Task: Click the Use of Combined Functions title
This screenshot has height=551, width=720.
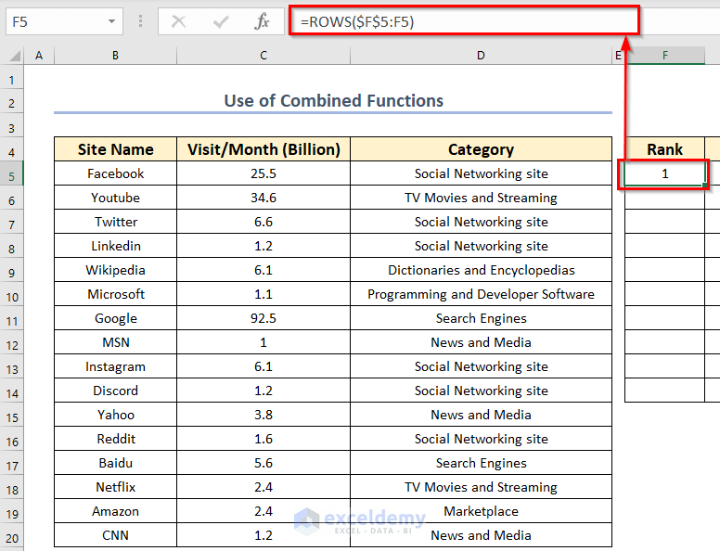Action: coord(333,101)
